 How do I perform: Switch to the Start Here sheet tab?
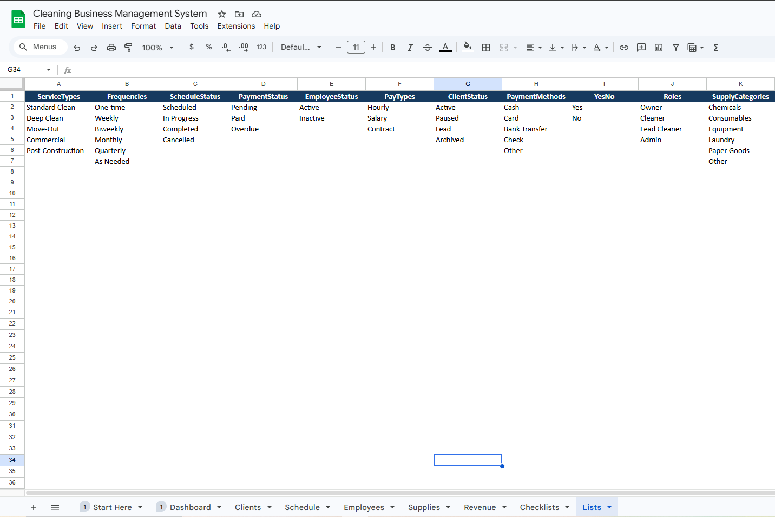(113, 507)
